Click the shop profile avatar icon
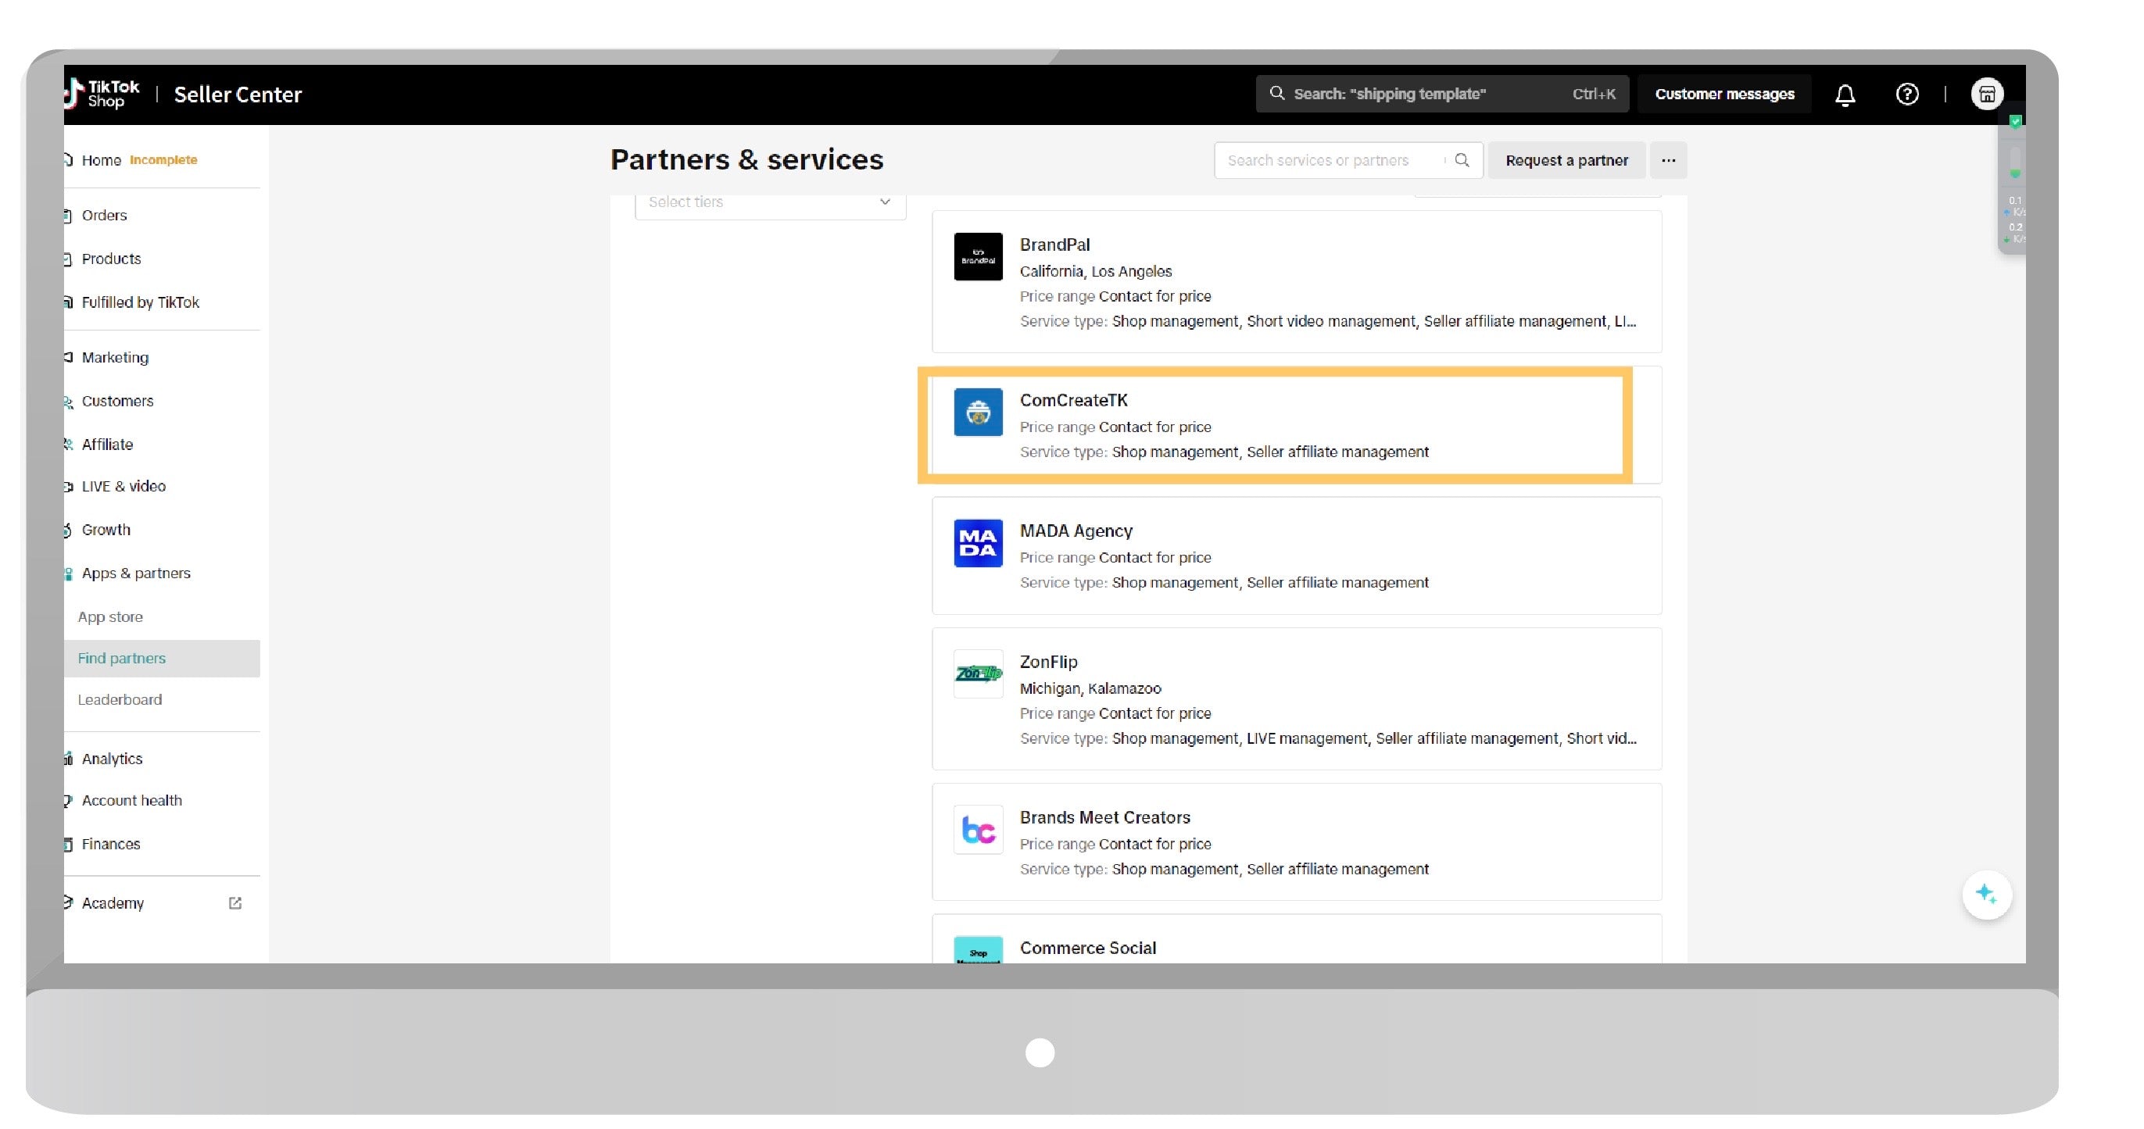The height and width of the screenshot is (1129, 2144). click(x=1986, y=94)
